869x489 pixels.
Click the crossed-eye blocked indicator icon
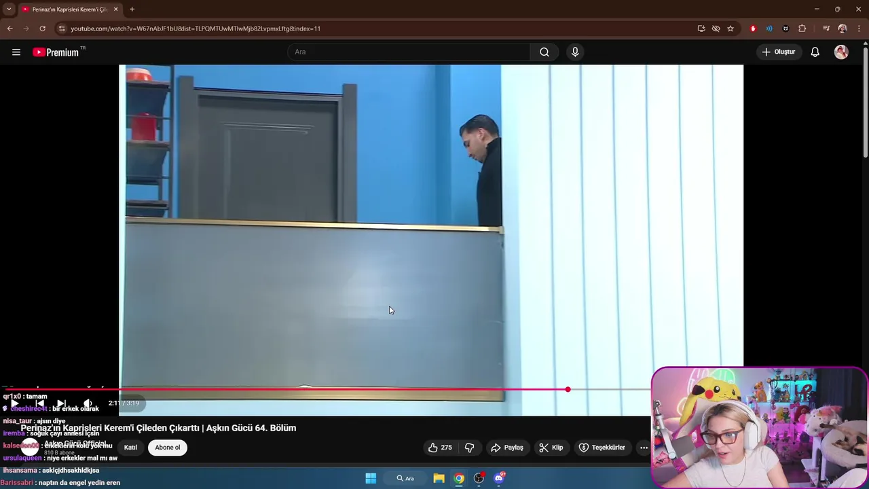coord(716,29)
